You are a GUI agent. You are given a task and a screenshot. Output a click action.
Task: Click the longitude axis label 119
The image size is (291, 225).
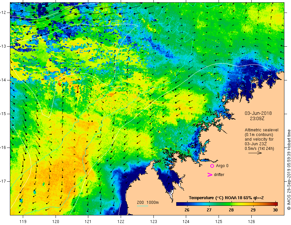pyautogui.click(x=23, y=221)
